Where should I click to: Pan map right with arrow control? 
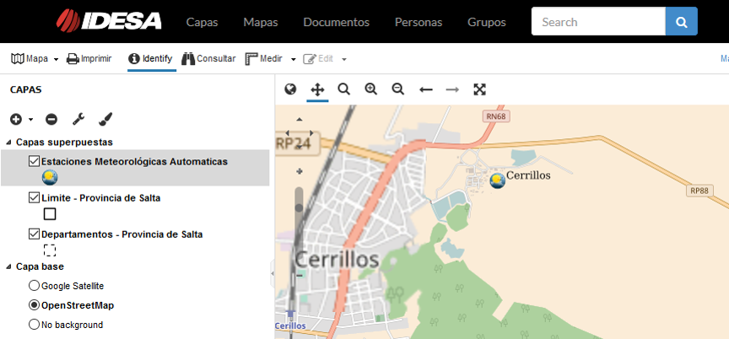pyautogui.click(x=311, y=133)
